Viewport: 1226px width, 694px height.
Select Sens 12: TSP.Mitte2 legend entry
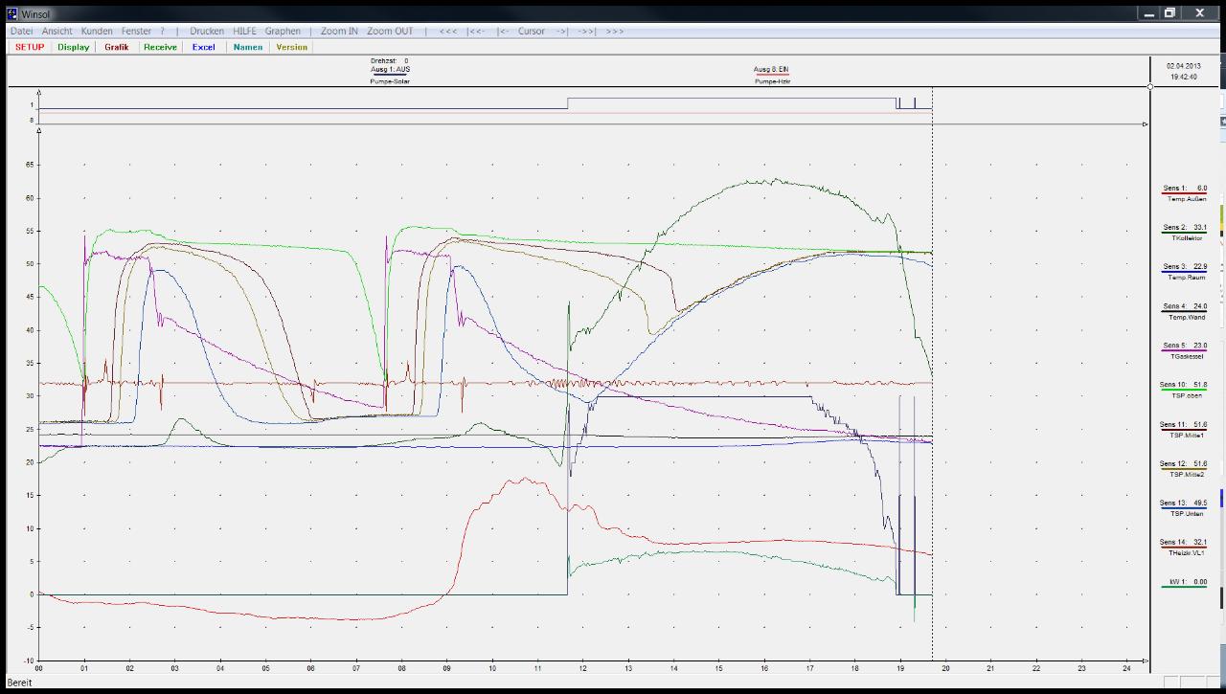(x=1184, y=468)
